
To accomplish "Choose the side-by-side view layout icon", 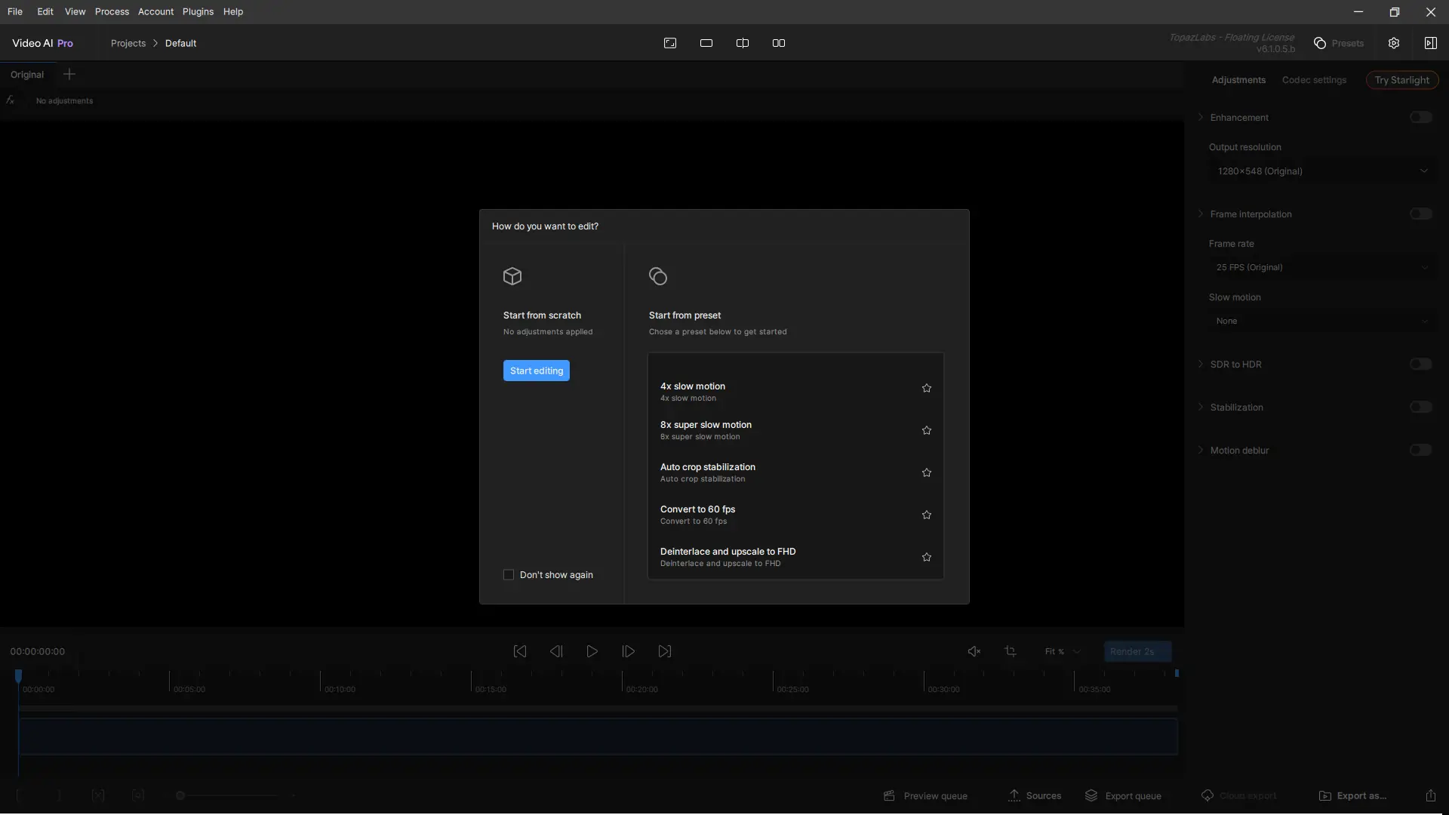I will tap(779, 43).
